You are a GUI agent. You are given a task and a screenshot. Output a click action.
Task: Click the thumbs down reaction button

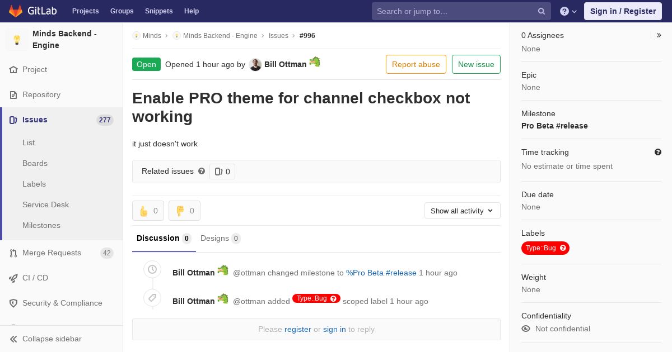click(184, 211)
